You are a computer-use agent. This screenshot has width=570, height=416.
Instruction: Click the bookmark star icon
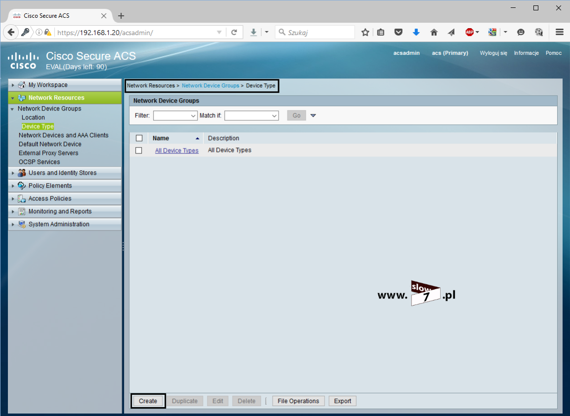tap(366, 33)
